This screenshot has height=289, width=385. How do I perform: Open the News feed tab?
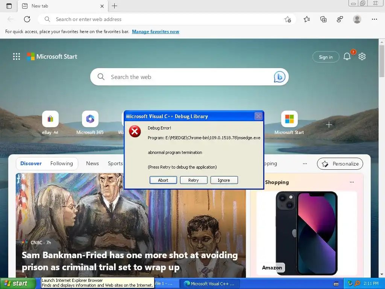(92, 163)
